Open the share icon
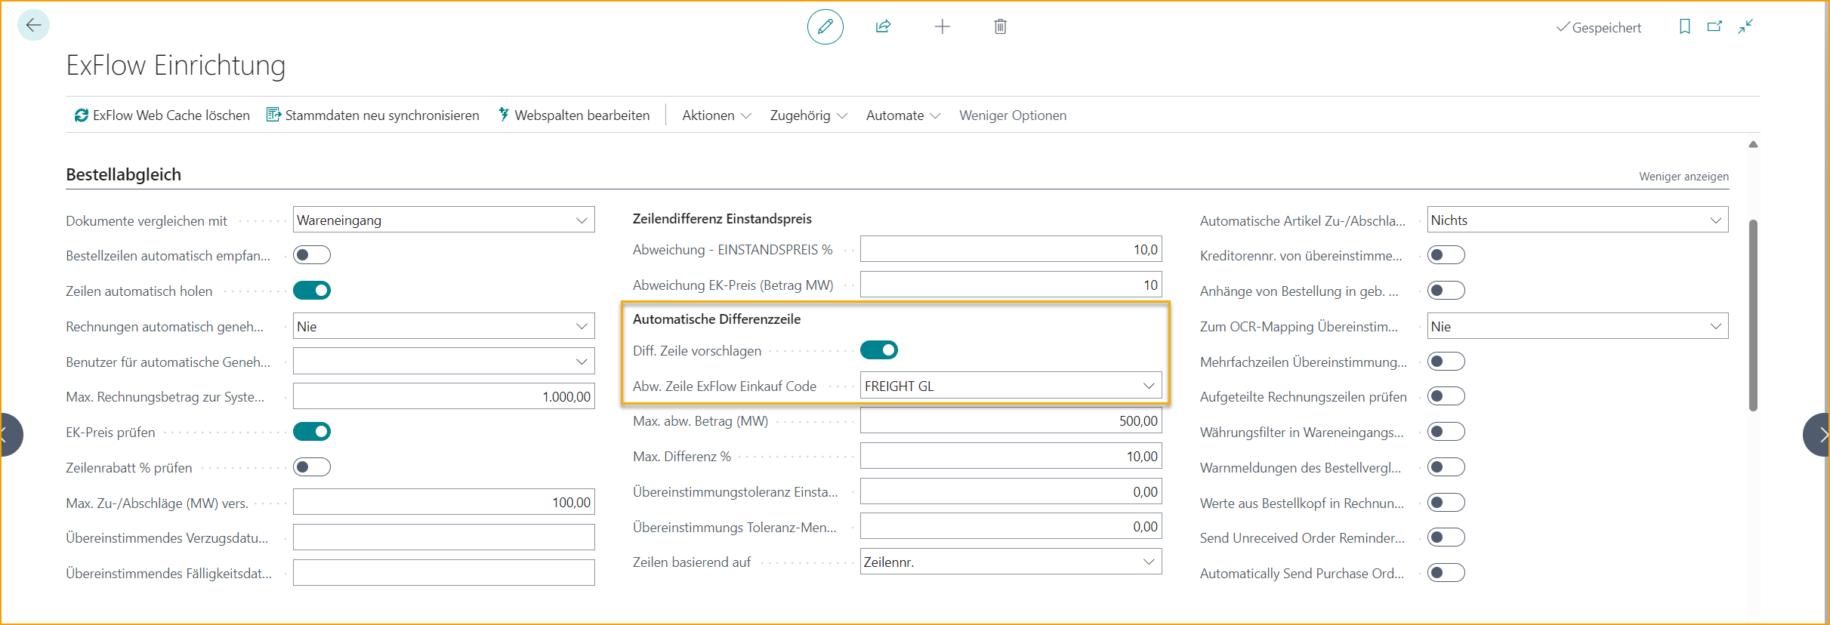 point(883,27)
